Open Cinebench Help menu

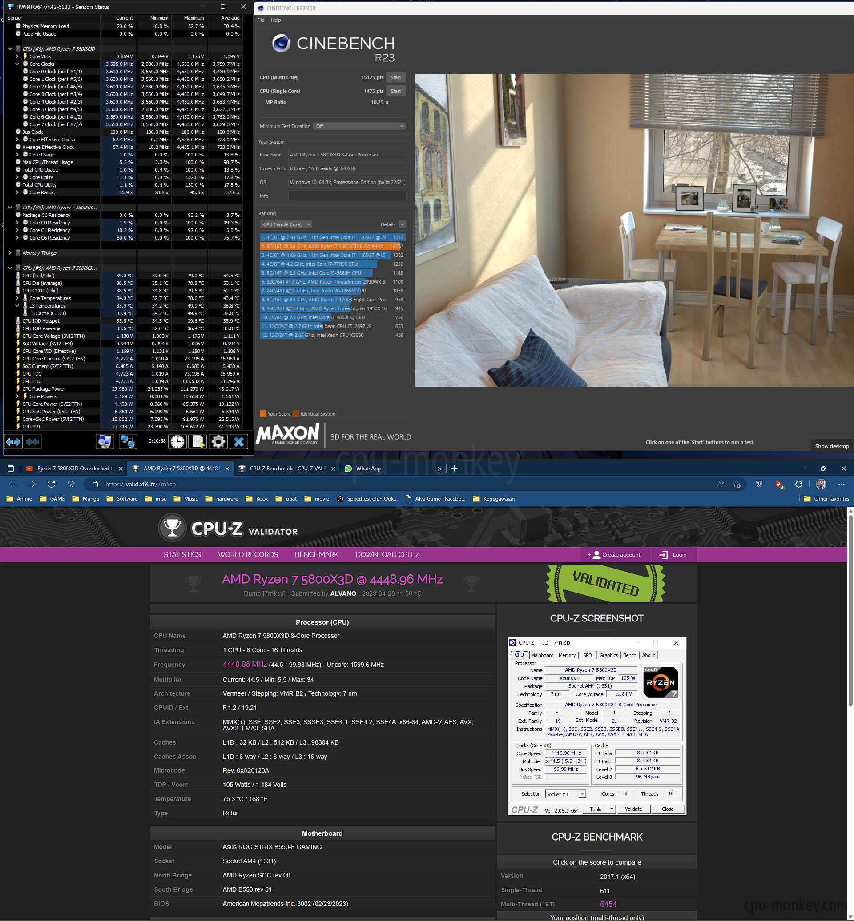tap(276, 20)
